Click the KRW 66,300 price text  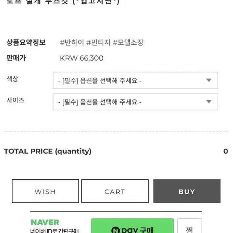click(x=82, y=58)
